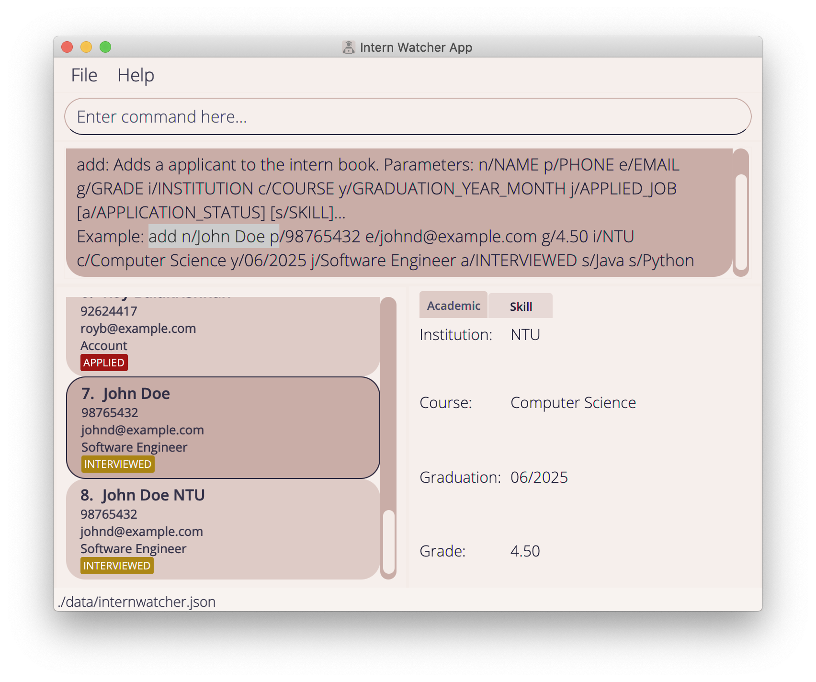The width and height of the screenshot is (816, 682).
Task: Click the Graduation value 06/2025
Action: (539, 477)
